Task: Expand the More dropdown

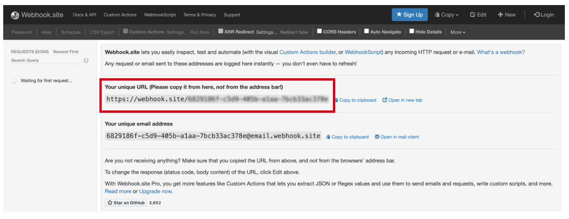Action: (458, 32)
